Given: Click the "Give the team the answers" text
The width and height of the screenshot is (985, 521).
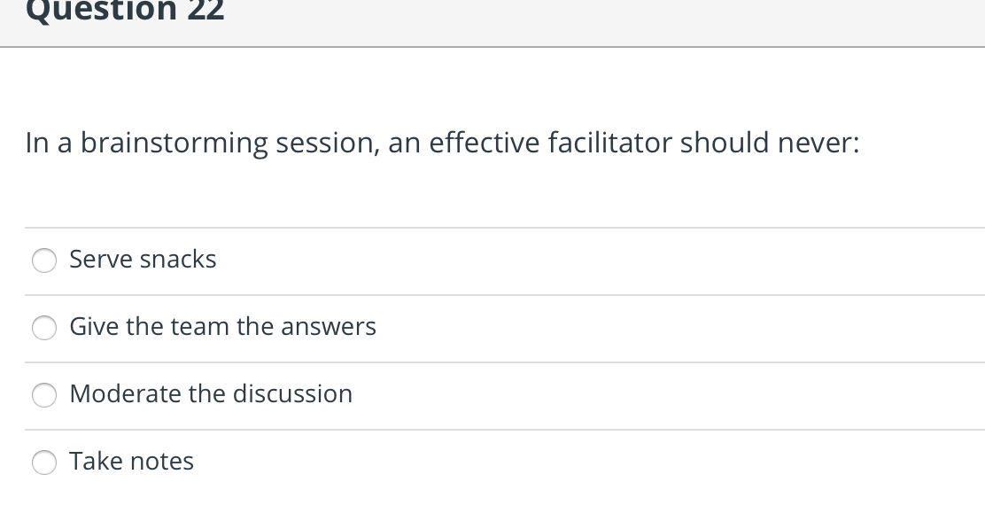Looking at the screenshot, I should tap(223, 327).
